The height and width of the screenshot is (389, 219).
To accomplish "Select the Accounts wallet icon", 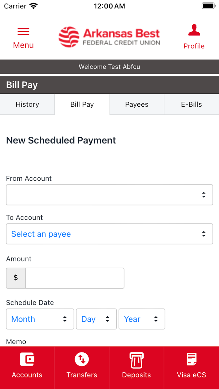I will (27, 359).
